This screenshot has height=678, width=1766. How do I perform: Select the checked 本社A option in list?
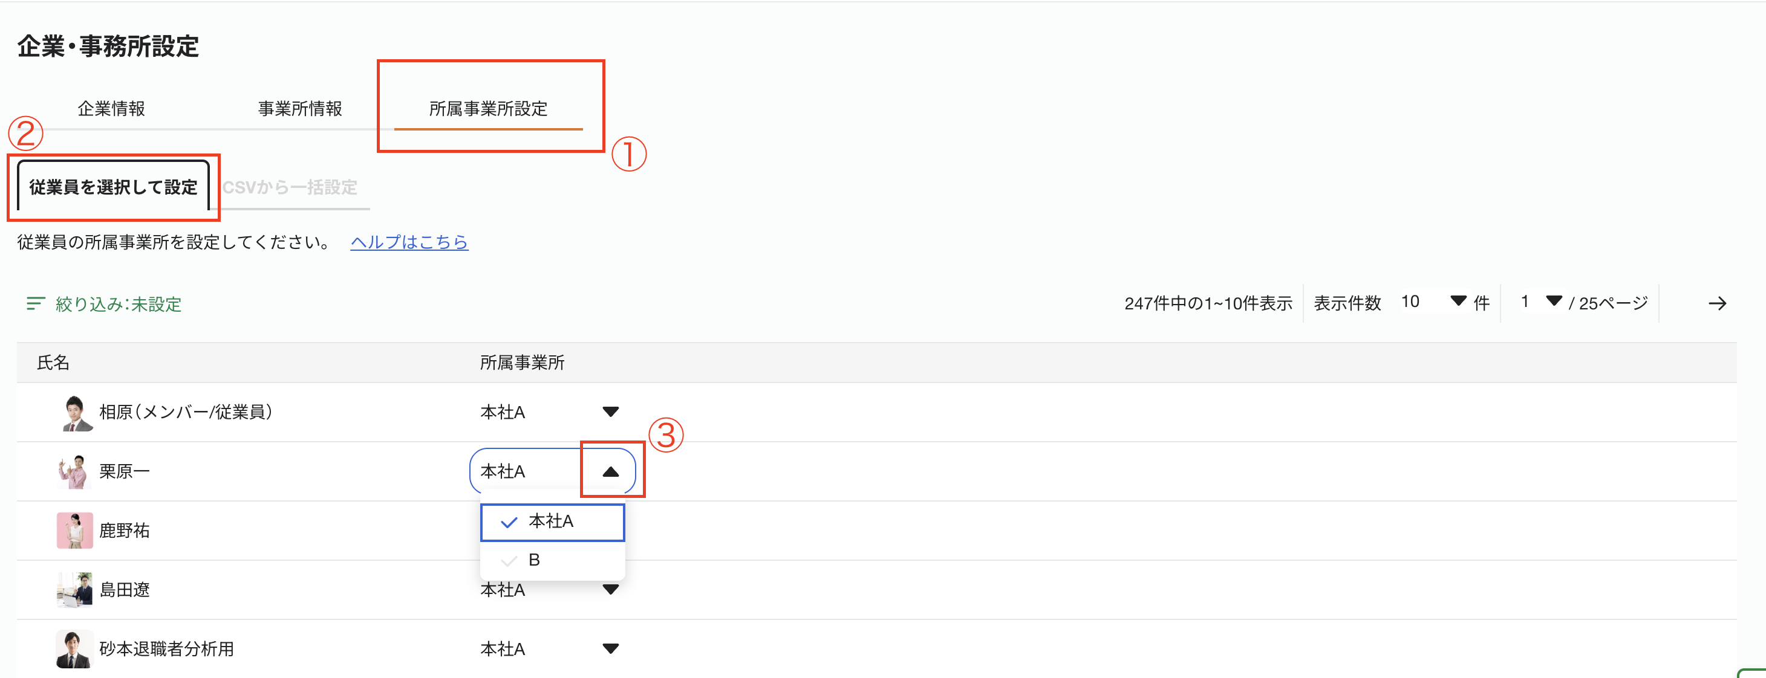click(552, 522)
